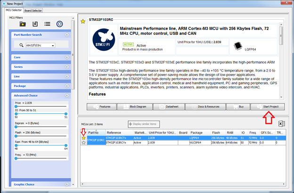Viewport: 294px width, 193px height.
Task: Expand the Series filter section
Action: (67, 67)
